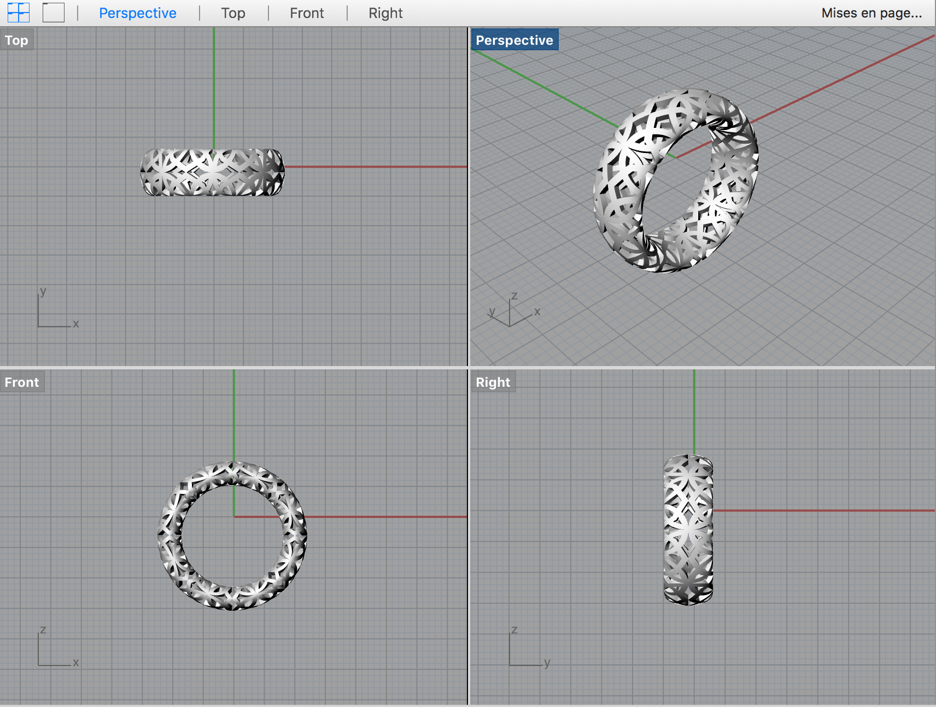The image size is (936, 707).
Task: Click the red X axis line in Top viewport
Action: tap(377, 167)
